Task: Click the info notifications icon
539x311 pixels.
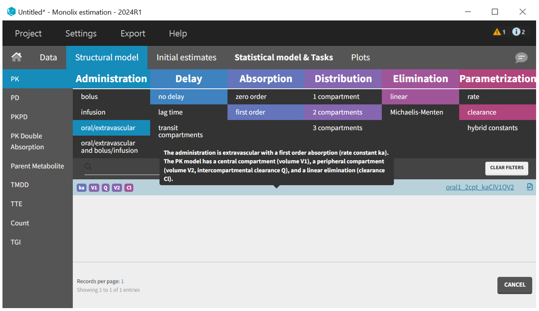Action: click(516, 32)
